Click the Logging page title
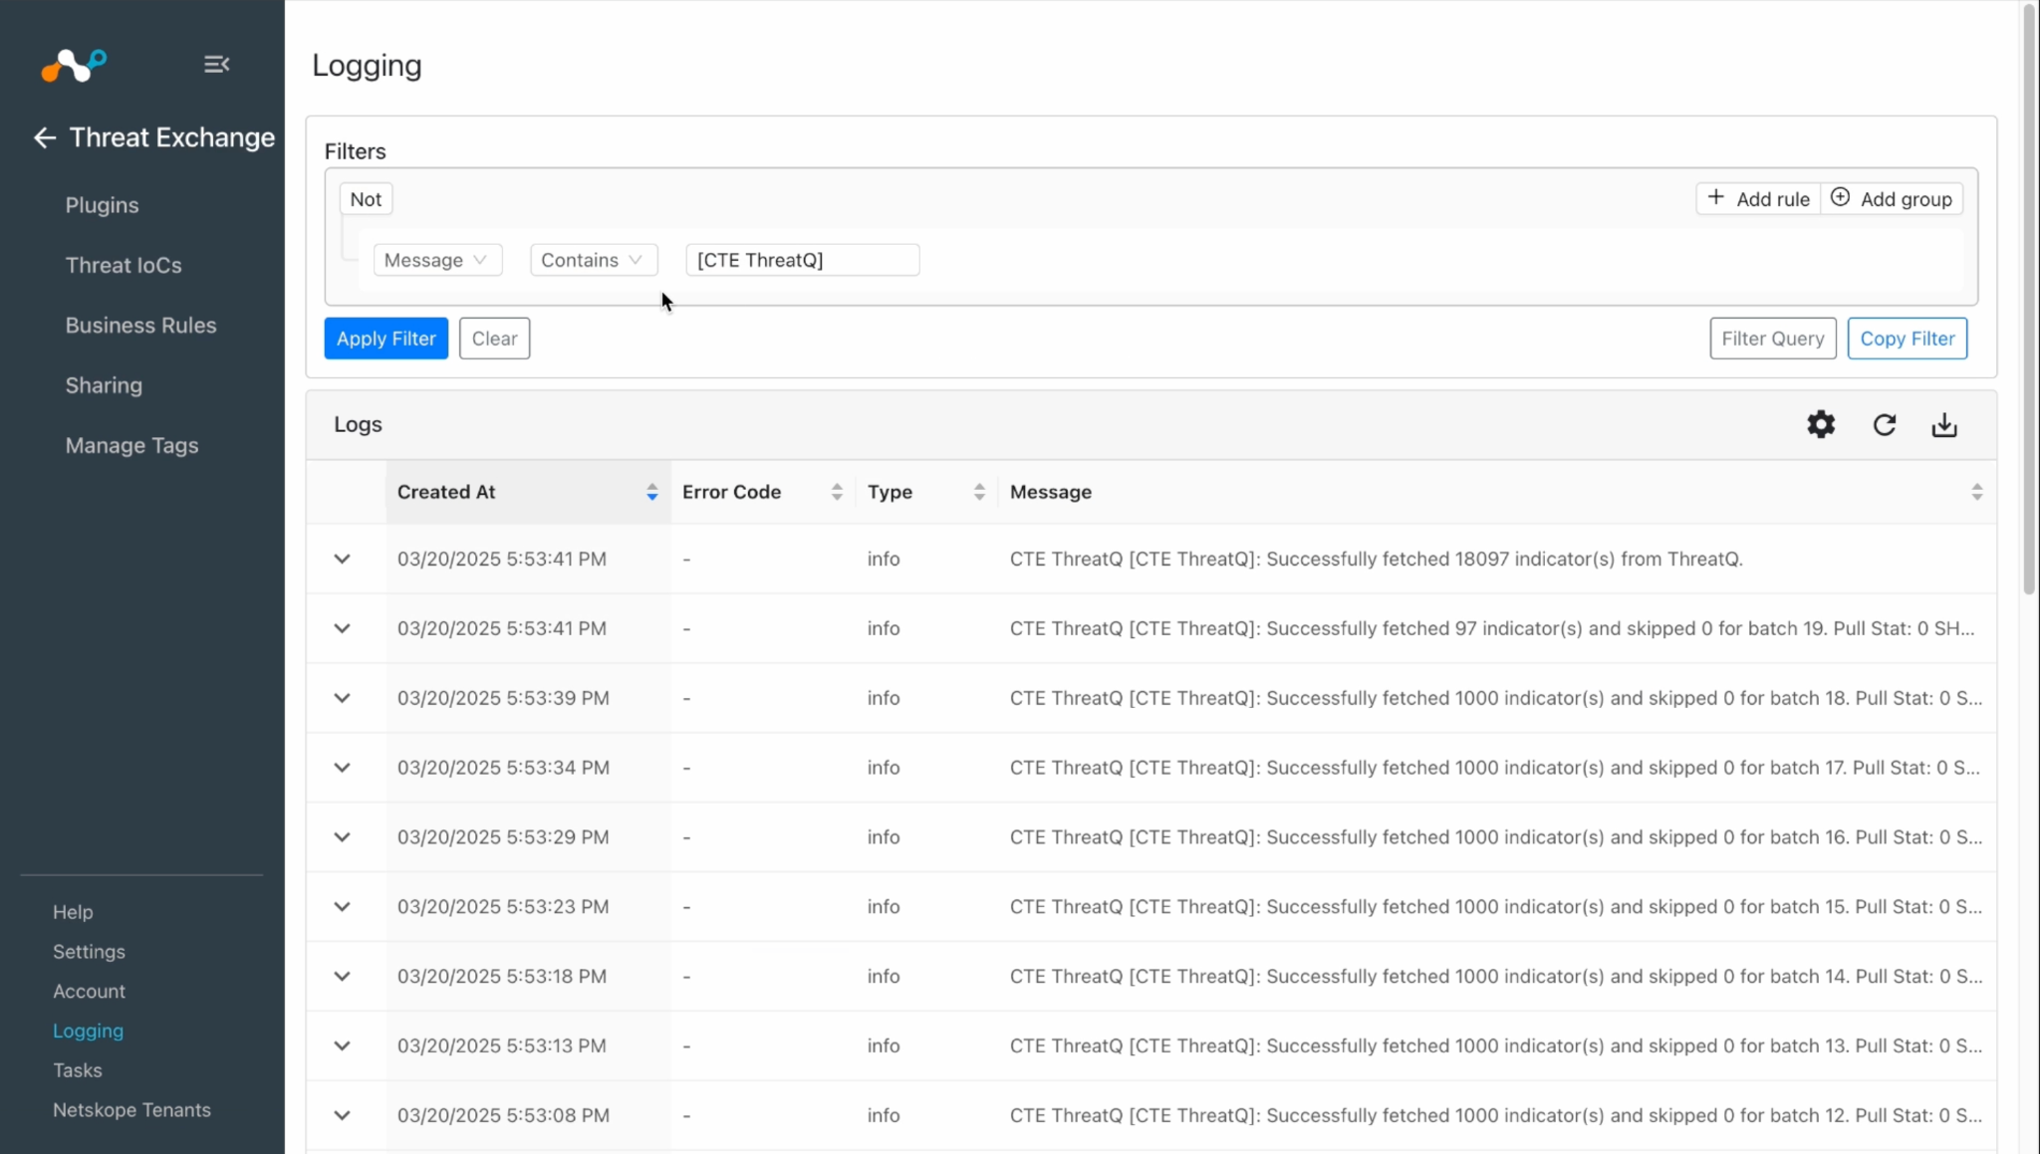The width and height of the screenshot is (2040, 1154). pos(367,66)
